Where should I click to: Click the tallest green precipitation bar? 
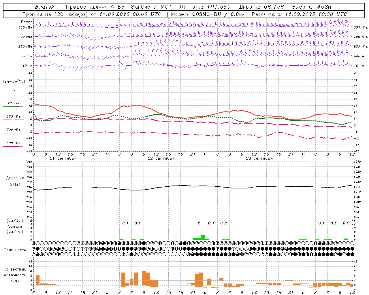point(203,237)
